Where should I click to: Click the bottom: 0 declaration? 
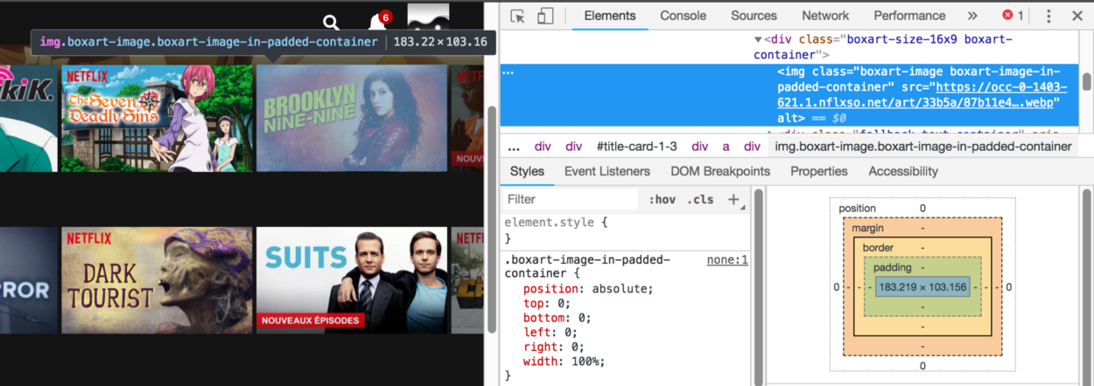point(558,318)
